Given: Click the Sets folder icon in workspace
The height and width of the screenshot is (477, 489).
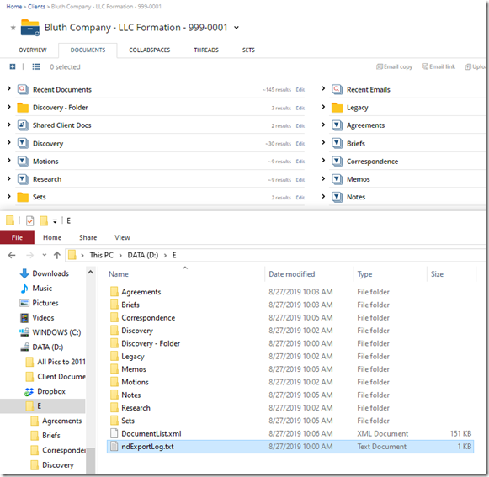Looking at the screenshot, I should (x=23, y=197).
